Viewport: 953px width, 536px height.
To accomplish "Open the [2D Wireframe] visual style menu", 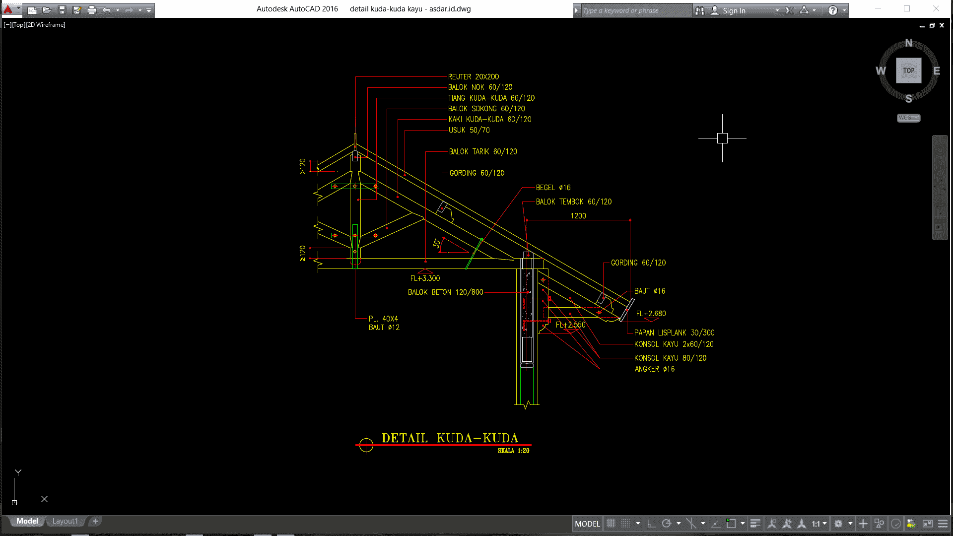I will (46, 25).
